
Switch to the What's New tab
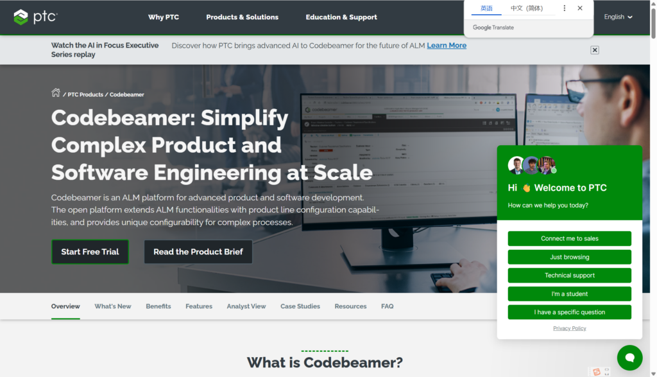click(x=113, y=306)
